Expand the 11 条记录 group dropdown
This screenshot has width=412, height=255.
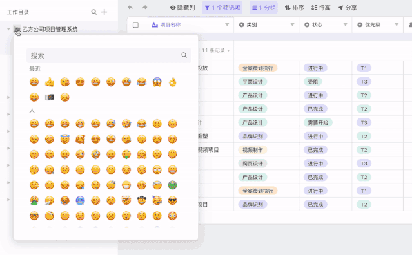[228, 50]
